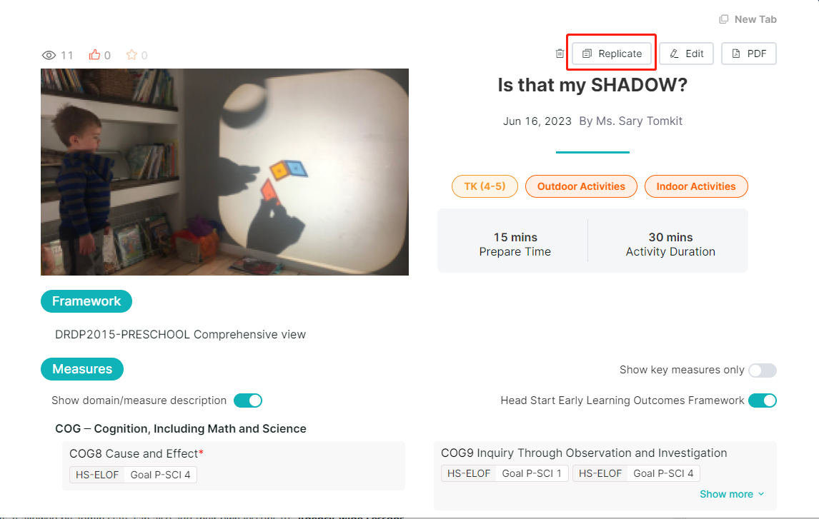This screenshot has width=819, height=519.
Task: Open the shadow activity photo
Action: (x=224, y=172)
